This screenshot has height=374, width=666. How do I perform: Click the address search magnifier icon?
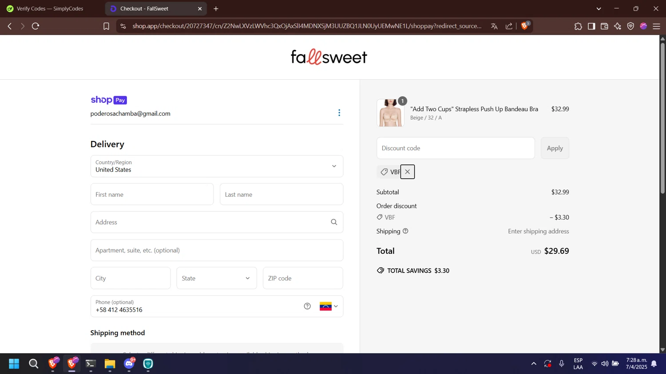tap(334, 222)
